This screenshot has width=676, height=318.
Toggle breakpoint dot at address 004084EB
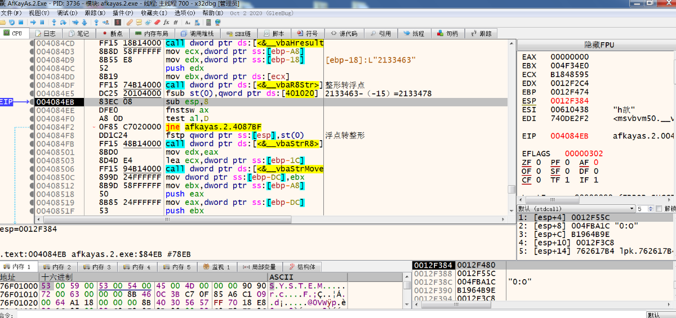(x=32, y=102)
